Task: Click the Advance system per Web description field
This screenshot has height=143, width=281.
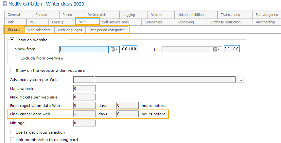Action: pos(165,80)
